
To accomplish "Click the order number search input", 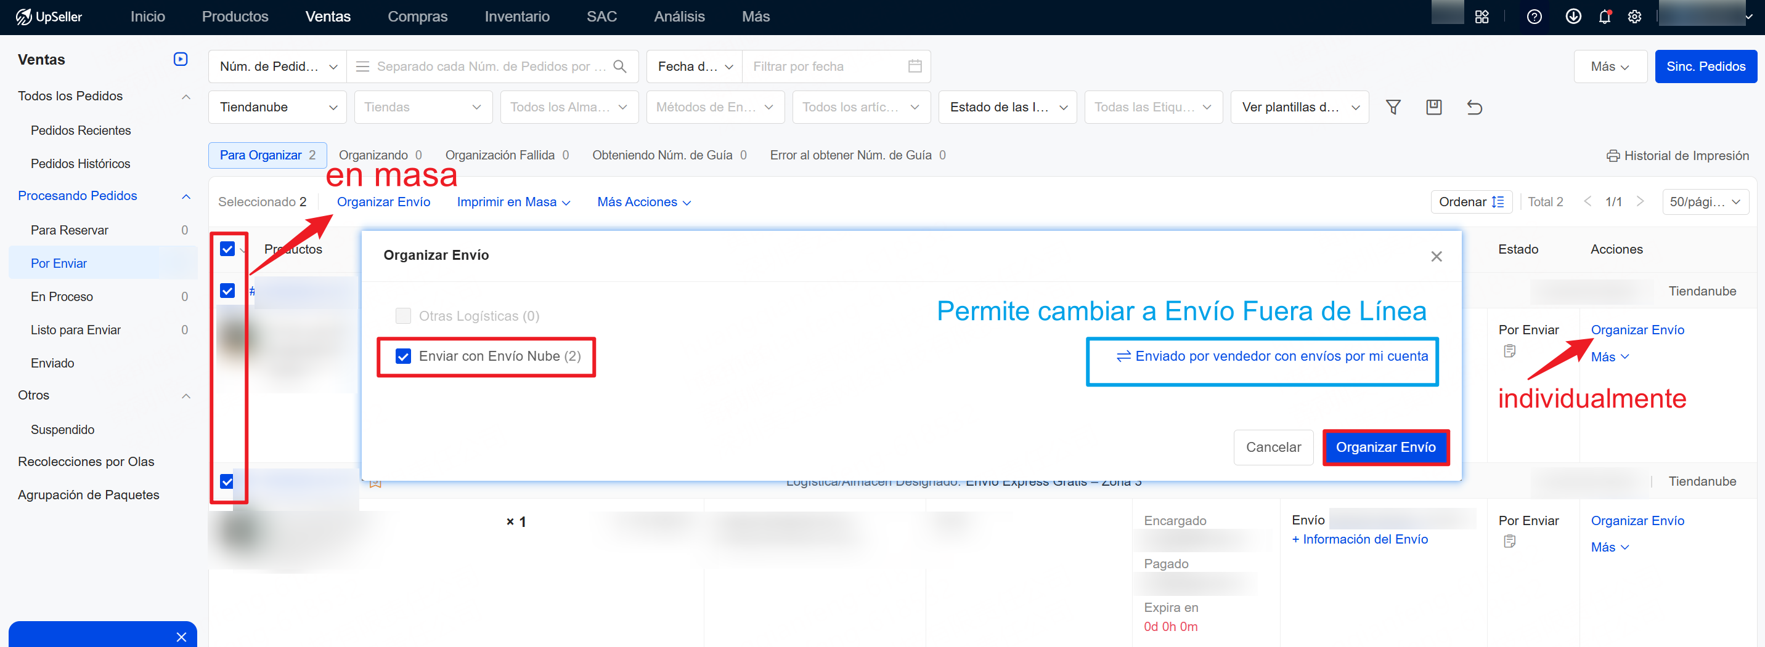I will tap(491, 66).
